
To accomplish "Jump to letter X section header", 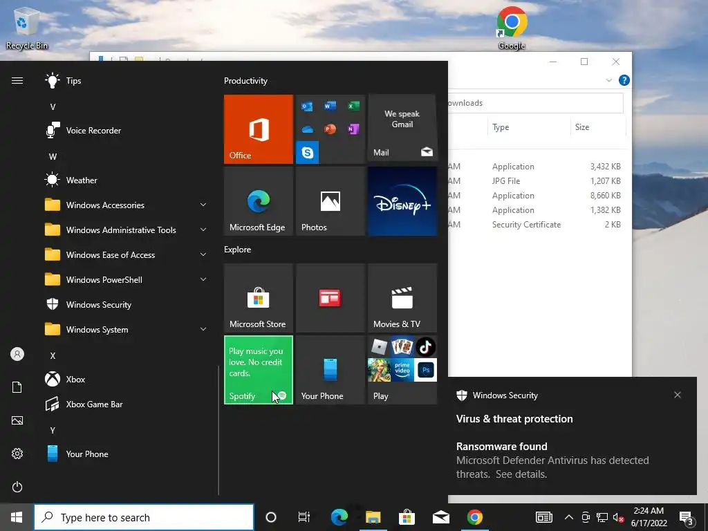I will (x=53, y=356).
